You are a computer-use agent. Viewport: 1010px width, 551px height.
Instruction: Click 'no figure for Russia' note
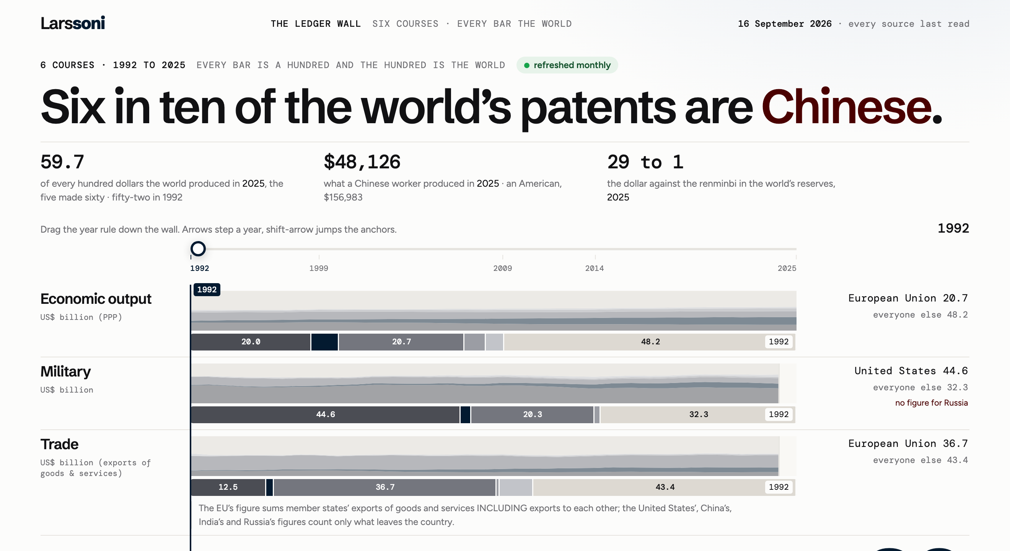coord(931,403)
